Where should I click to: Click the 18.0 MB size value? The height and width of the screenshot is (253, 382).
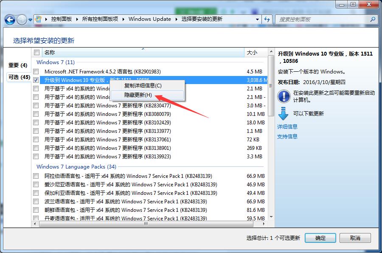pos(256,122)
